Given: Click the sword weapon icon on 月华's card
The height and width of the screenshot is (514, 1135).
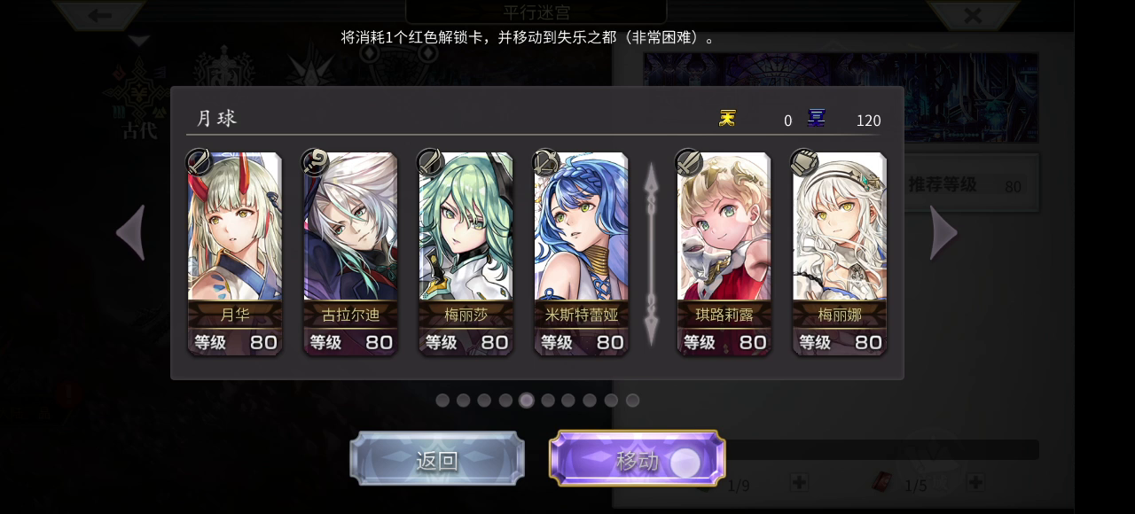Looking at the screenshot, I should click(x=199, y=162).
